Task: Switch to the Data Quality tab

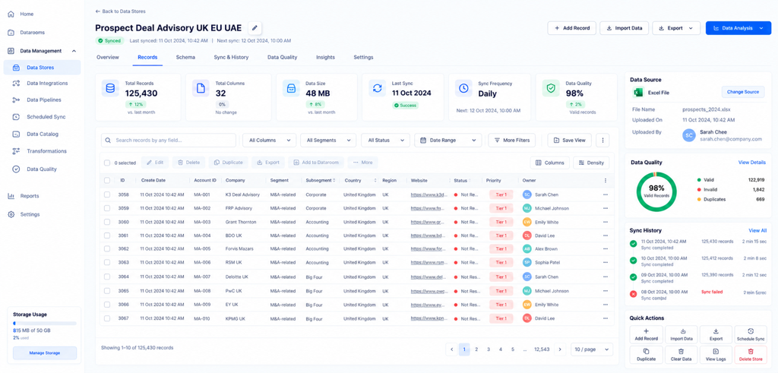Action: click(x=283, y=58)
